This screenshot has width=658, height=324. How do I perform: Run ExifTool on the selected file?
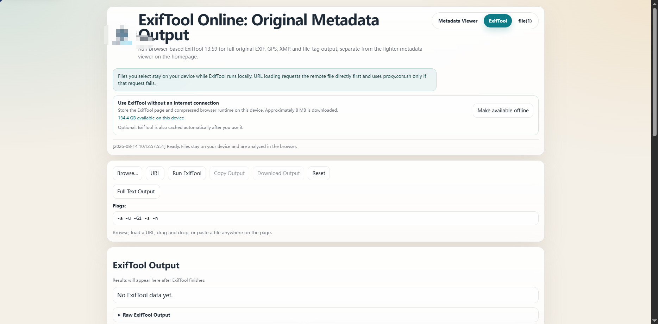[187, 173]
